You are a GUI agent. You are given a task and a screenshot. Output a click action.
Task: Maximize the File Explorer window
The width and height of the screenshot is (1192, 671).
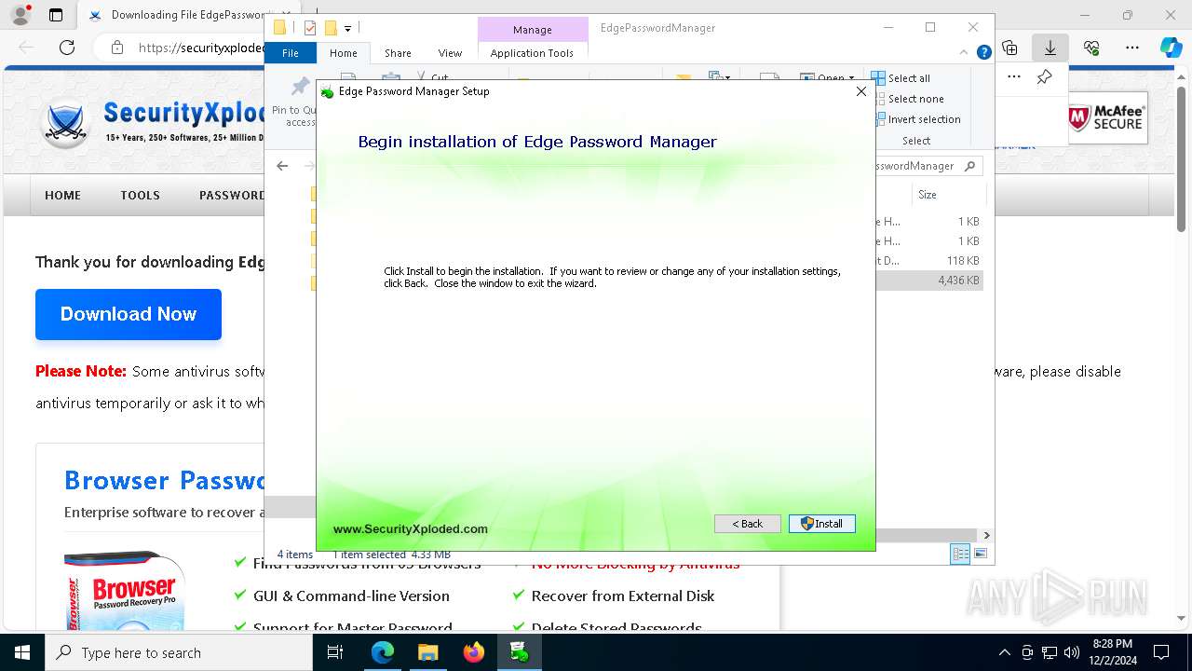(x=929, y=28)
